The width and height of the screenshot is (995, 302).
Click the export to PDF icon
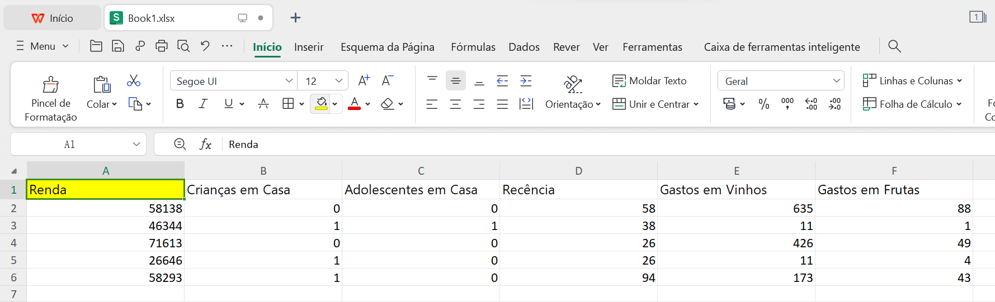pos(140,46)
